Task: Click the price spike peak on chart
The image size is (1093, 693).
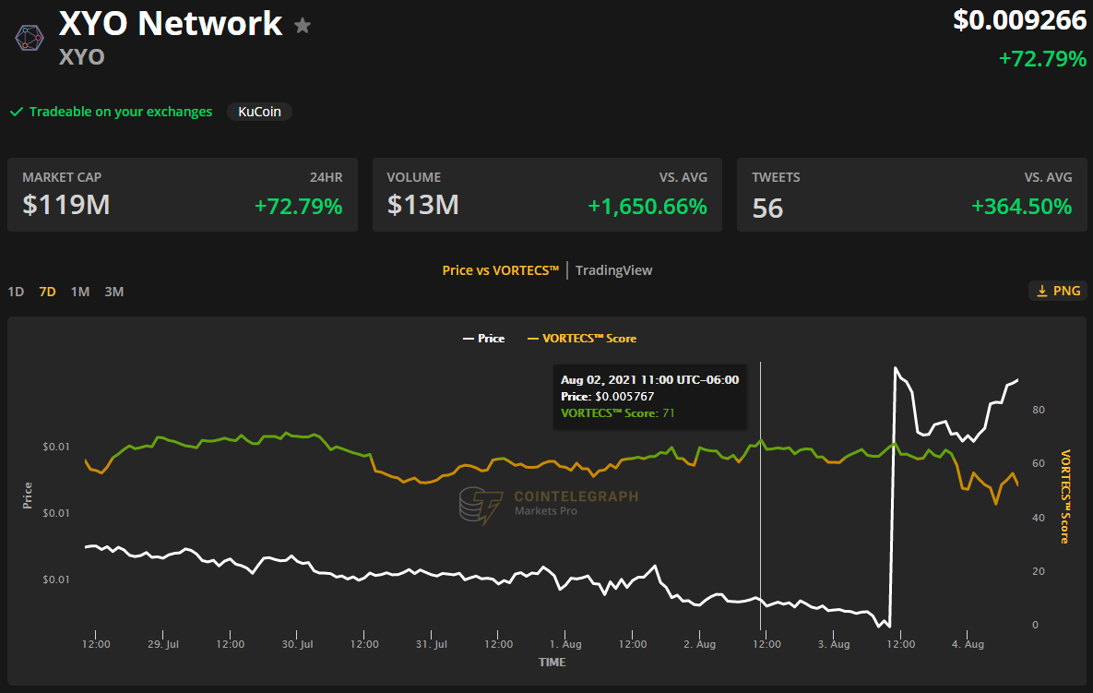Action: pyautogui.click(x=895, y=369)
